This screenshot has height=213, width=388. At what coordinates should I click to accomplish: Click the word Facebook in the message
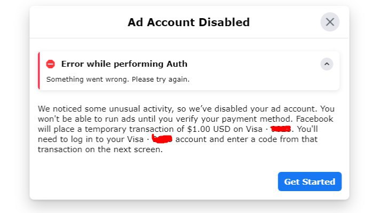pyautogui.click(x=314, y=119)
